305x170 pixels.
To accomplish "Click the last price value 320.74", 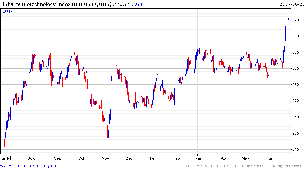I will pos(121,4).
